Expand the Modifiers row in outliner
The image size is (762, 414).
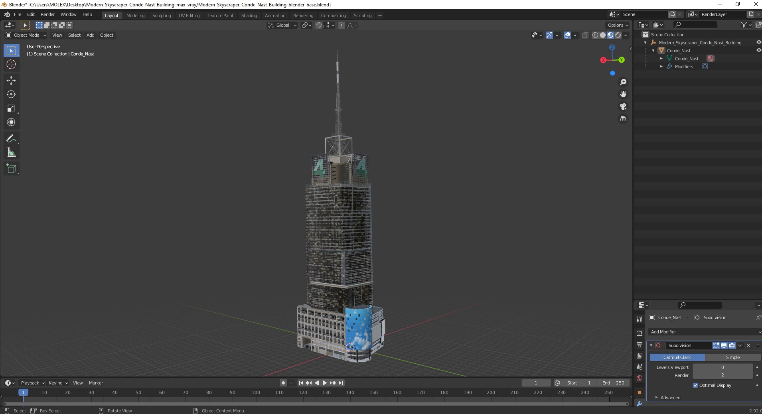pyautogui.click(x=661, y=67)
